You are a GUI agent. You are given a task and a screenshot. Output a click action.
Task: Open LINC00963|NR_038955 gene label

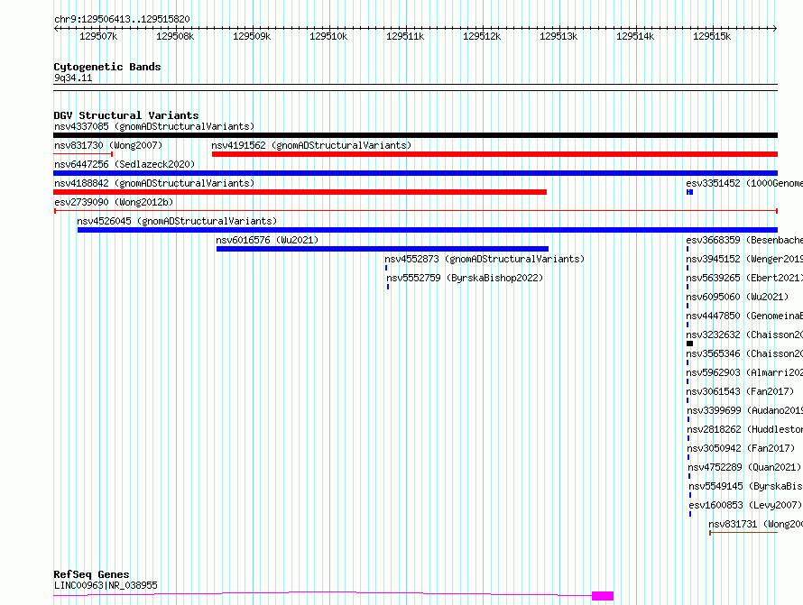click(x=106, y=585)
